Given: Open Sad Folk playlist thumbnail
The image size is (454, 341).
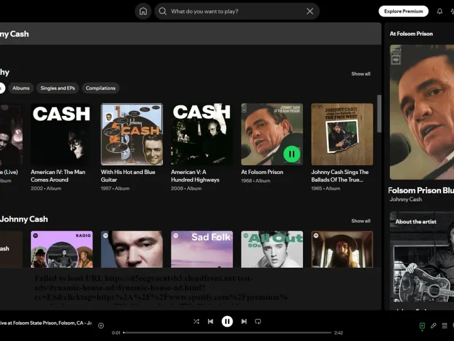Looking at the screenshot, I should click(202, 249).
